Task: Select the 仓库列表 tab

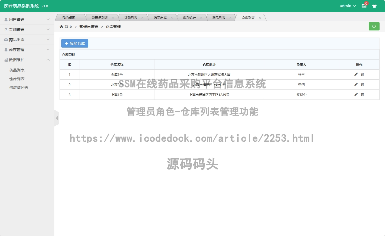Action: [x=248, y=18]
